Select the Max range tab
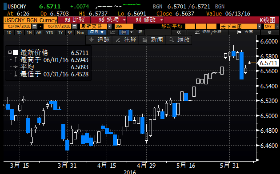 (x=80, y=32)
